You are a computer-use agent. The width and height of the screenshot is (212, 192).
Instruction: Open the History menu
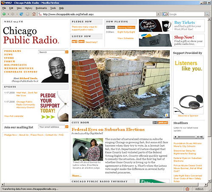(28, 8)
